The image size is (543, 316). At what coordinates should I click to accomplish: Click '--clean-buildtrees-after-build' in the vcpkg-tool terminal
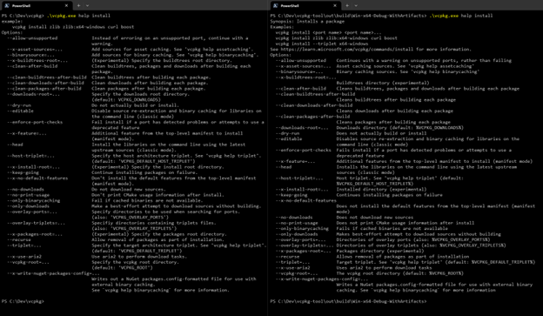click(x=316, y=94)
